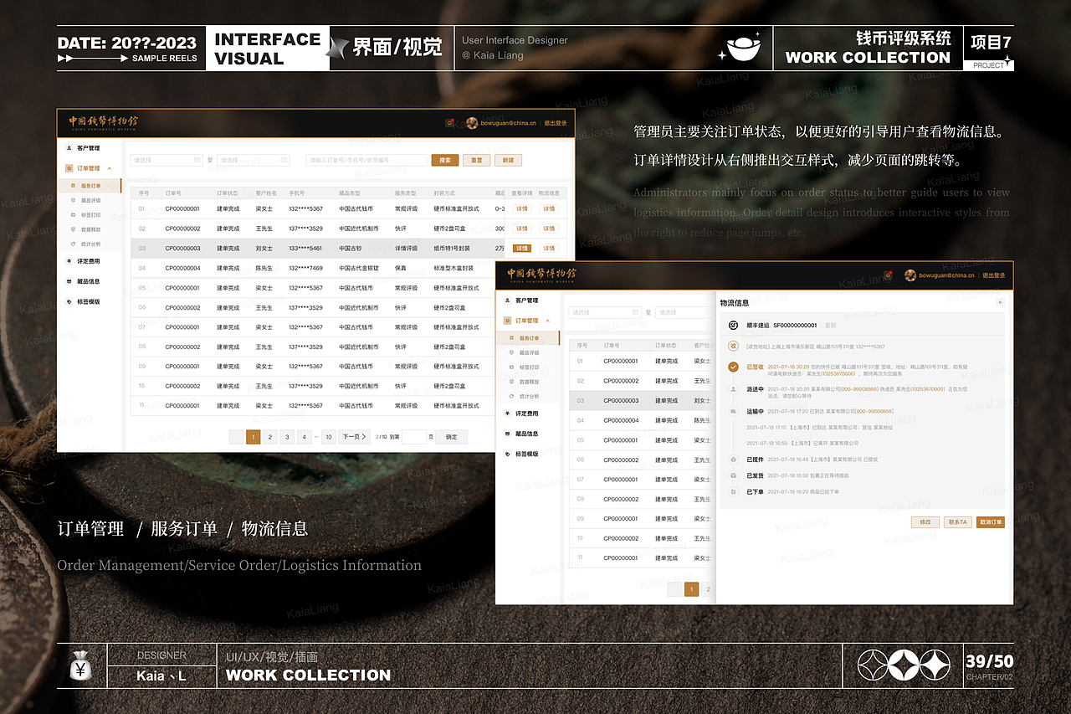
Task: Click 已揽件 icon in logistics timeline
Action: coord(733,460)
